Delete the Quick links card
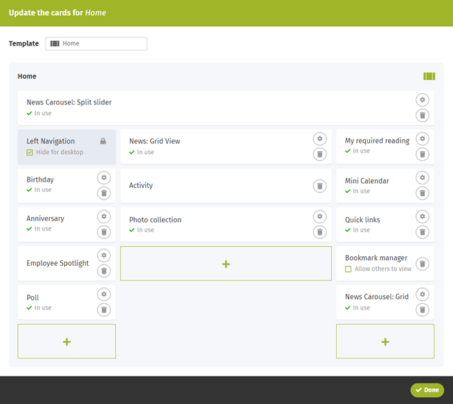This screenshot has height=404, width=453. coord(422,232)
